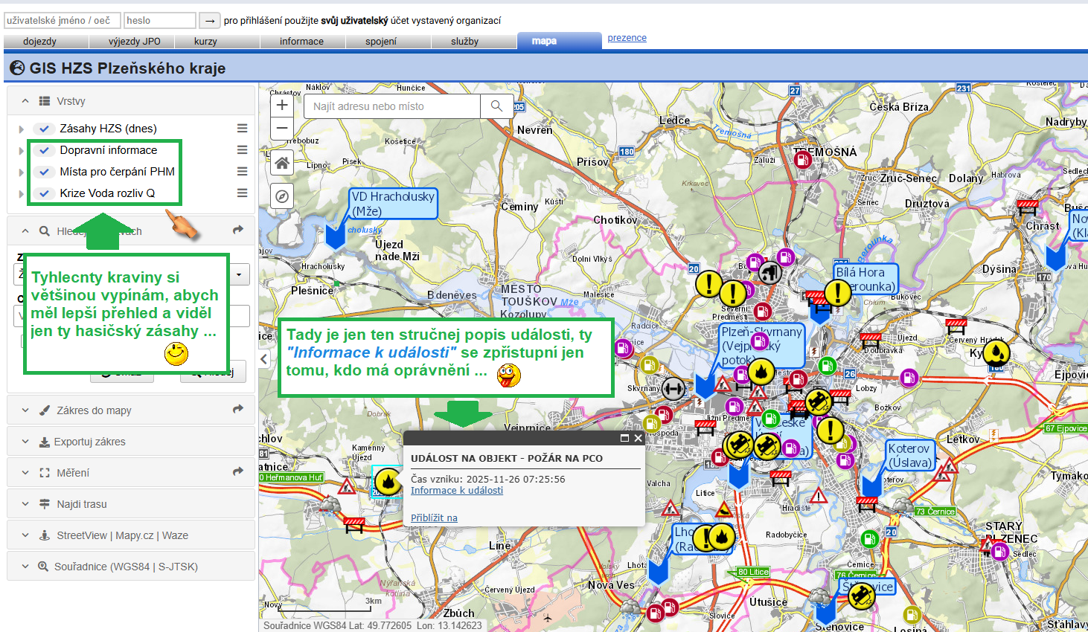Open the výjezdy JPO tab
This screenshot has width=1088, height=632.
(134, 42)
